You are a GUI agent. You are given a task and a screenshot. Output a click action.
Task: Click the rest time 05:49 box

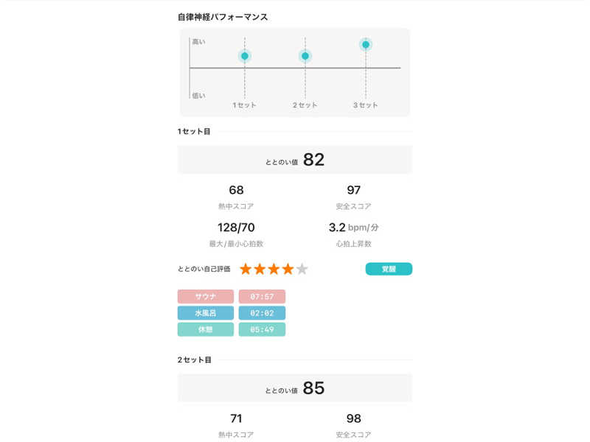262,329
